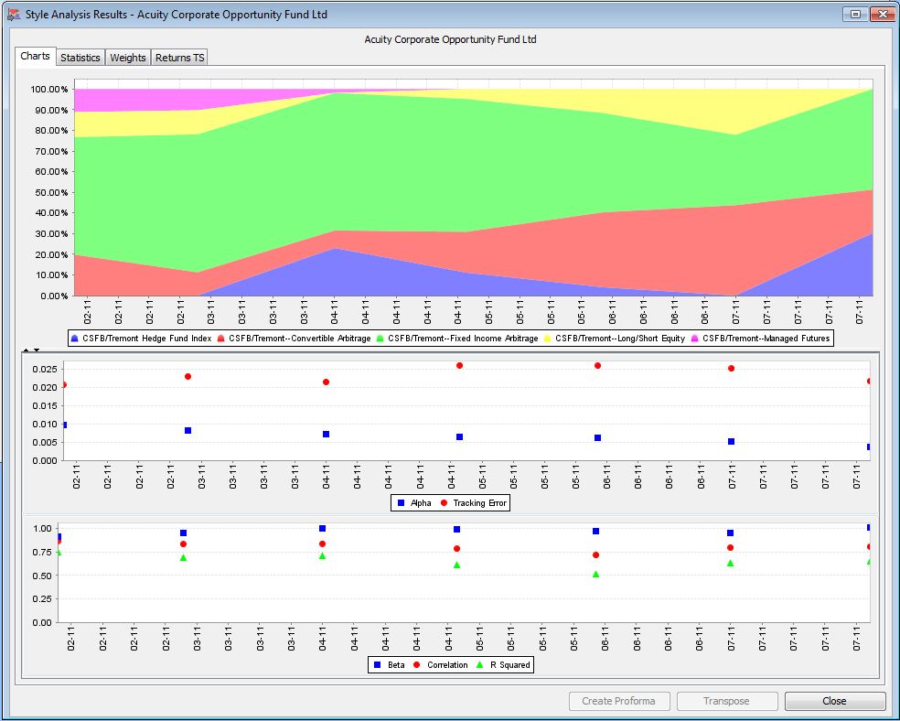Collapse chart pane with split-divider up arrow

pyautogui.click(x=27, y=350)
